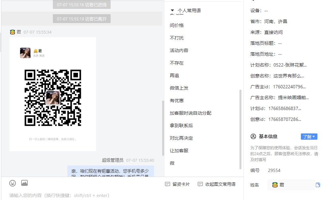Choose the quick phrase 微

(172, 163)
